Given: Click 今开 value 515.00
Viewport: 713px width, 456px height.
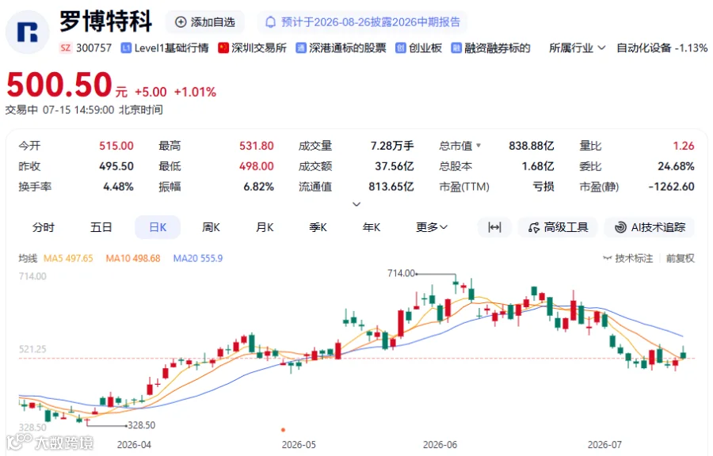Looking at the screenshot, I should (116, 146).
